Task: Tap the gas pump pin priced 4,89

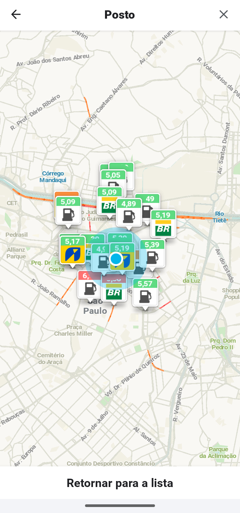Action: click(129, 213)
